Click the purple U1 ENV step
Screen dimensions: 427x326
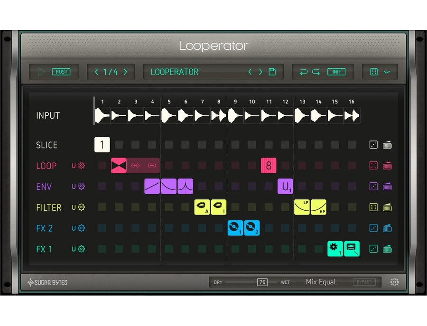pos(285,186)
